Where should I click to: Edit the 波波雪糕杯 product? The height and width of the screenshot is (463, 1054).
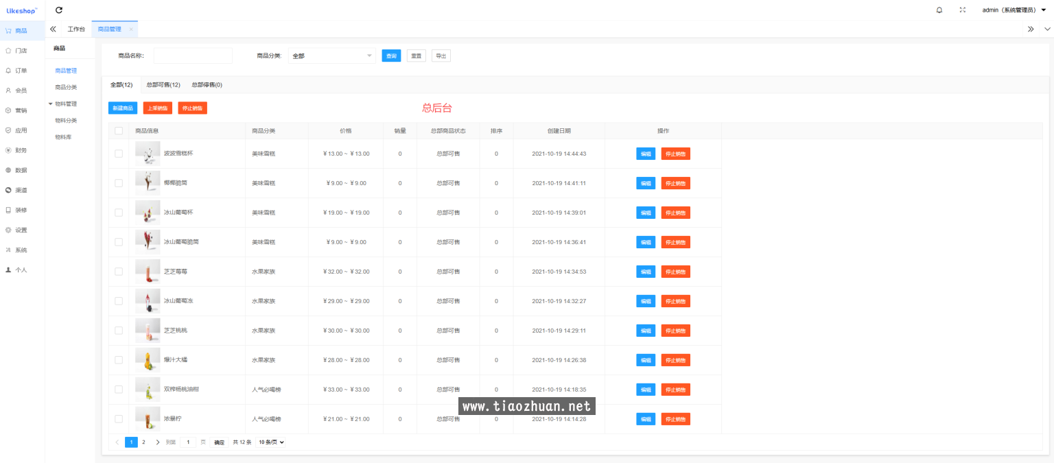(646, 154)
